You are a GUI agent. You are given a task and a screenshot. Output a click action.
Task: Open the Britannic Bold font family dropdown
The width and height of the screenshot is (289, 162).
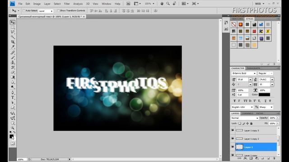coord(244,73)
